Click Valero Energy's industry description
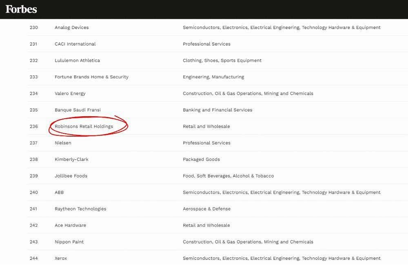This screenshot has width=408, height=272. pos(248,93)
